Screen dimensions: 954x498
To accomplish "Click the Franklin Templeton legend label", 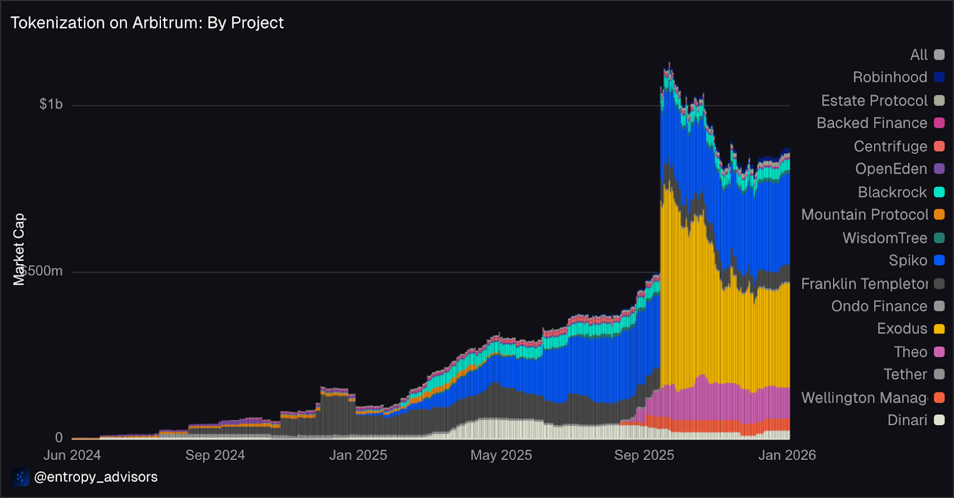I will tap(865, 284).
